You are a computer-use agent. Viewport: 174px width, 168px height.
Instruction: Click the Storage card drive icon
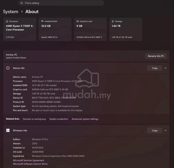[x=113, y=21]
